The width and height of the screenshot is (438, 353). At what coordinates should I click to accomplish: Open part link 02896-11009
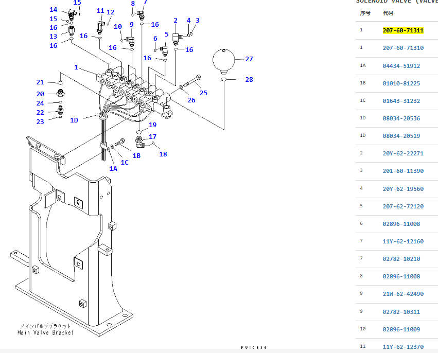(x=401, y=329)
